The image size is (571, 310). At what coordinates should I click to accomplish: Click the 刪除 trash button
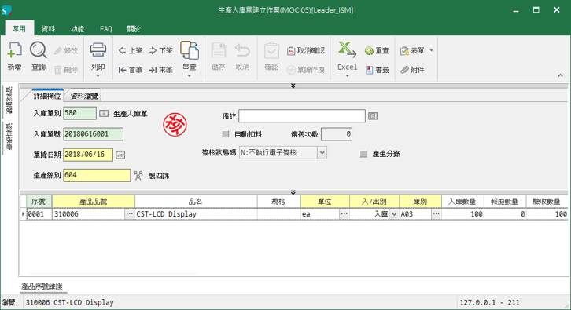(66, 70)
